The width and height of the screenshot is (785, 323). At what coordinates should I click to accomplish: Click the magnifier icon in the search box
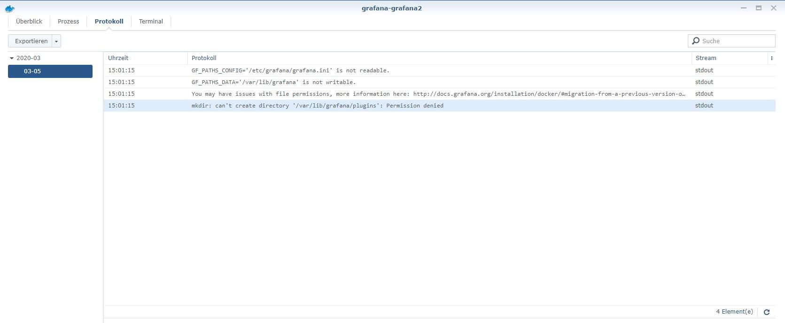tap(696, 41)
